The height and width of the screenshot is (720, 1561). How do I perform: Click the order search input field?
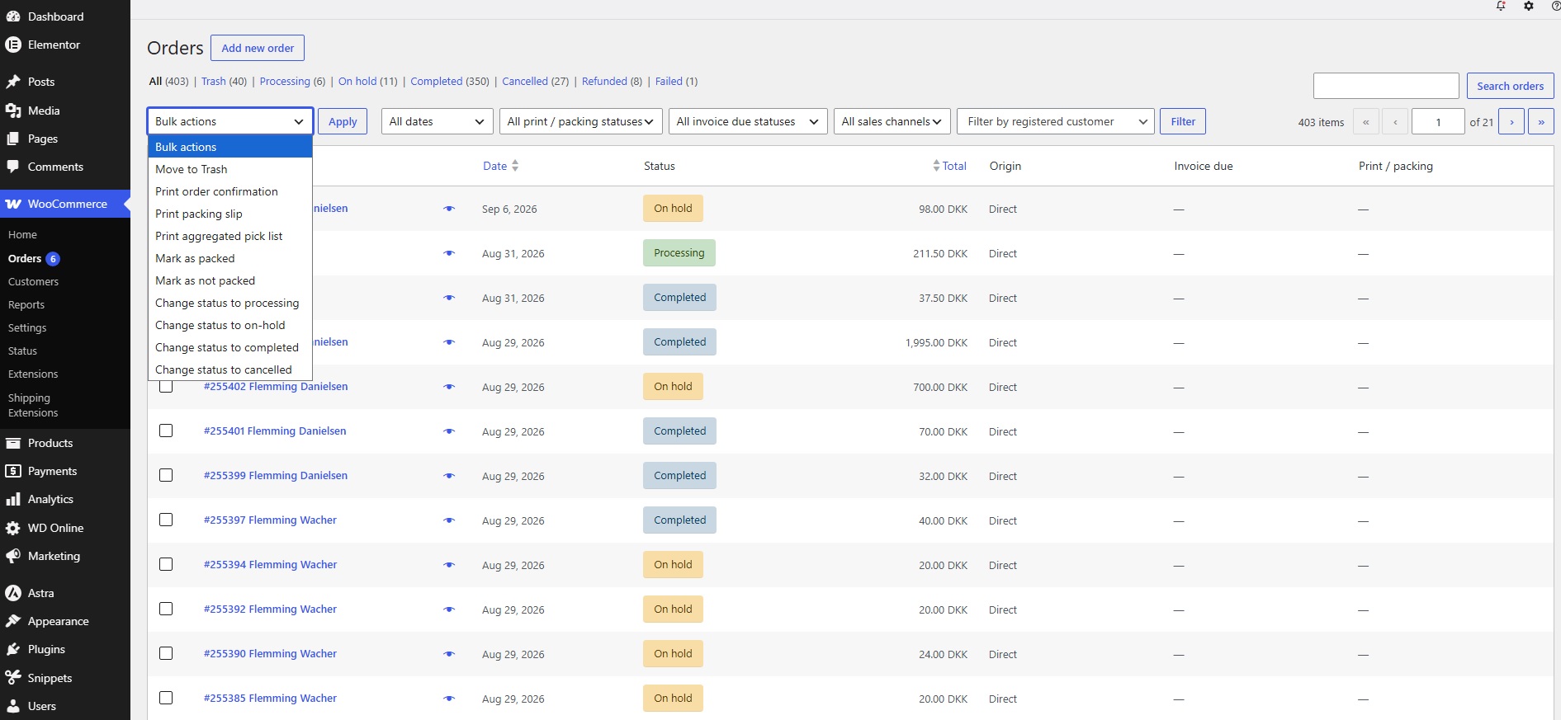click(1386, 86)
